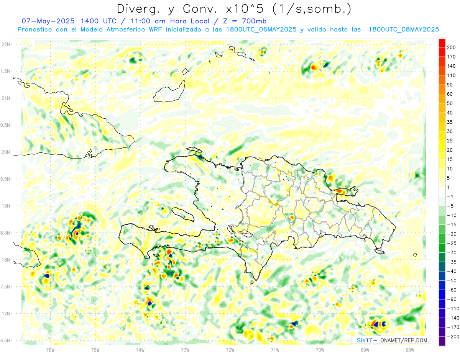Image resolution: width=460 pixels, height=355 pixels.
Task: Click positive colorbar label 30
Action: point(450,131)
